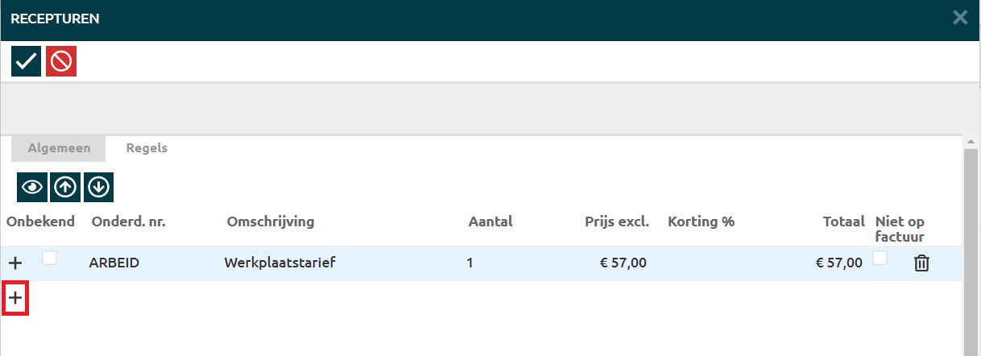
Task: Tick the Onbekend checkbox for ARBEID
Action: click(50, 258)
